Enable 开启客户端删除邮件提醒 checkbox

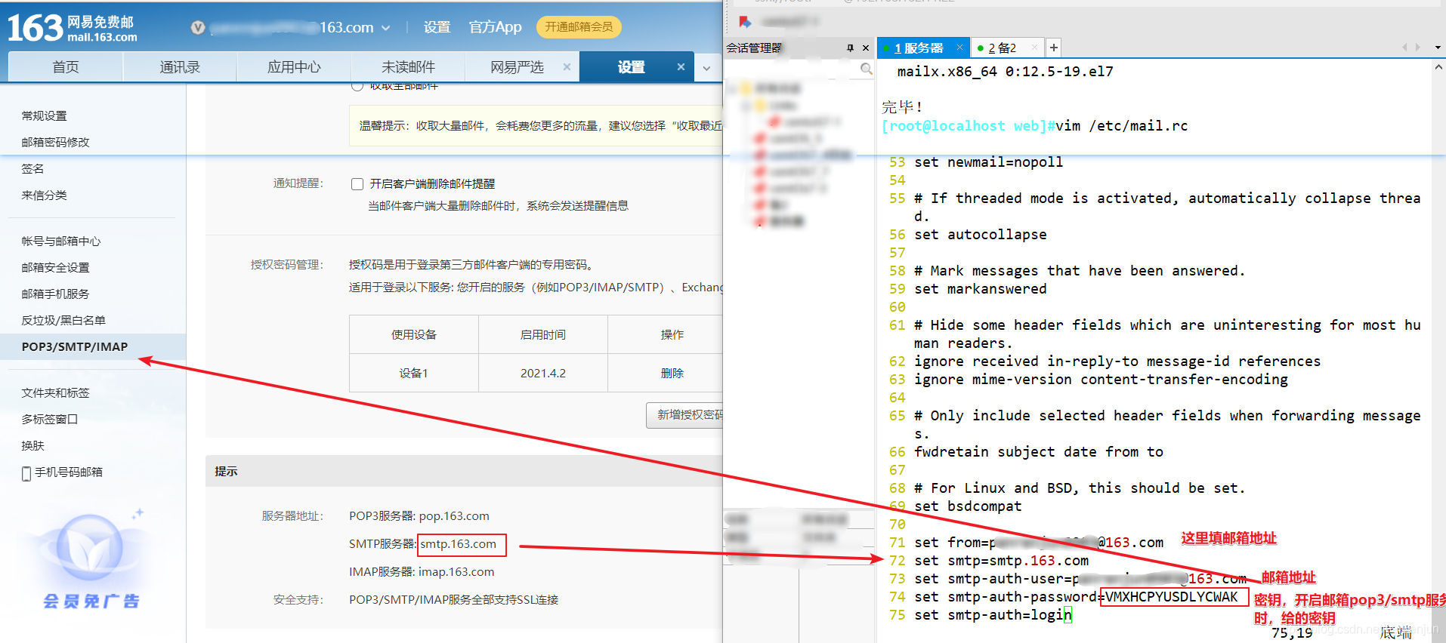tap(357, 184)
